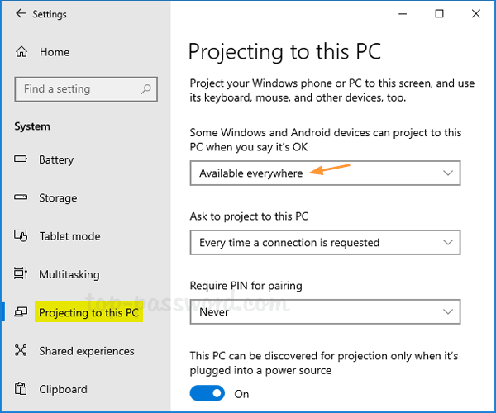
Task: Click the back arrow icon
Action: (20, 14)
